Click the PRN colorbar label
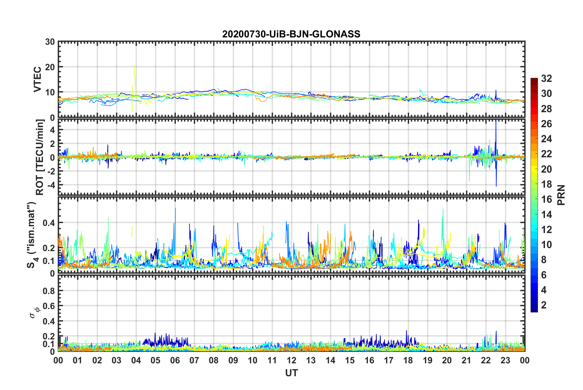 pos(561,195)
